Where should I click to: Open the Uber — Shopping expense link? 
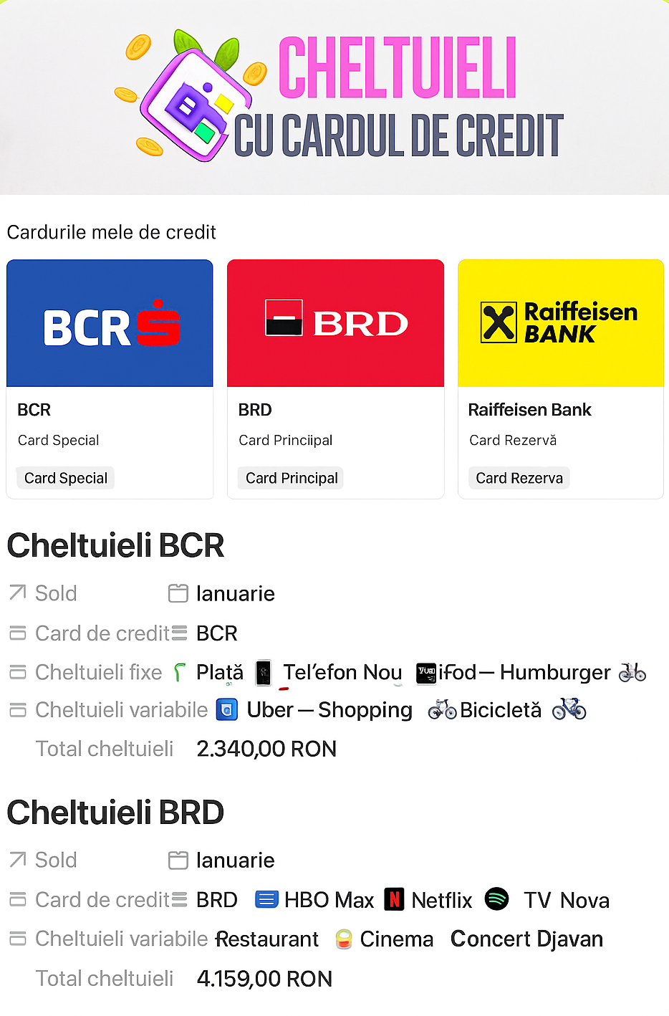pyautogui.click(x=329, y=710)
